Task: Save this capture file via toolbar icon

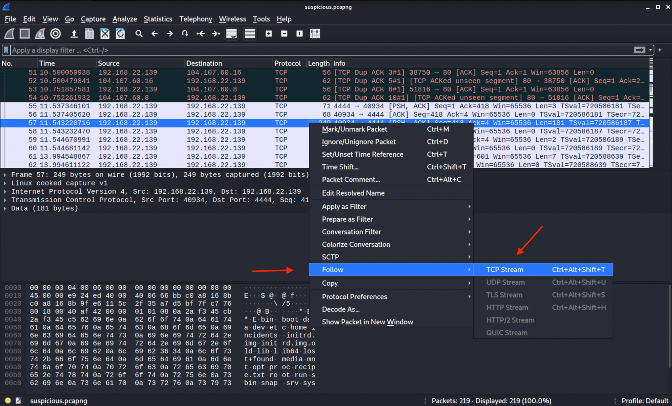Action: pyautogui.click(x=89, y=34)
